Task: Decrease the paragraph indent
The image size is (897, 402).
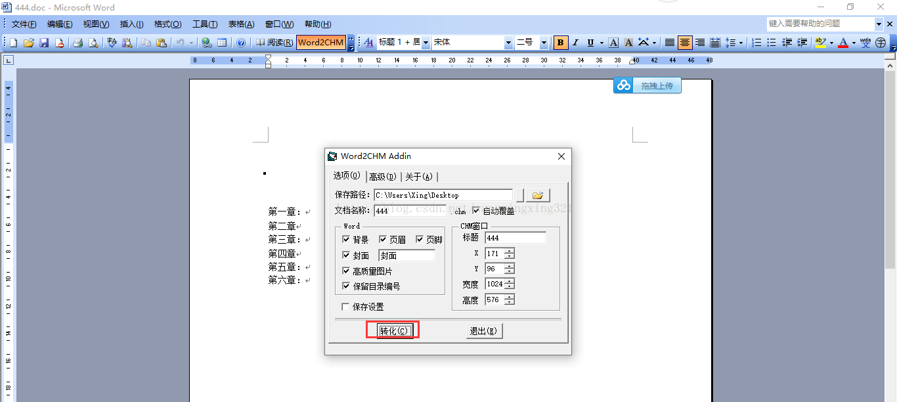Action: (787, 43)
